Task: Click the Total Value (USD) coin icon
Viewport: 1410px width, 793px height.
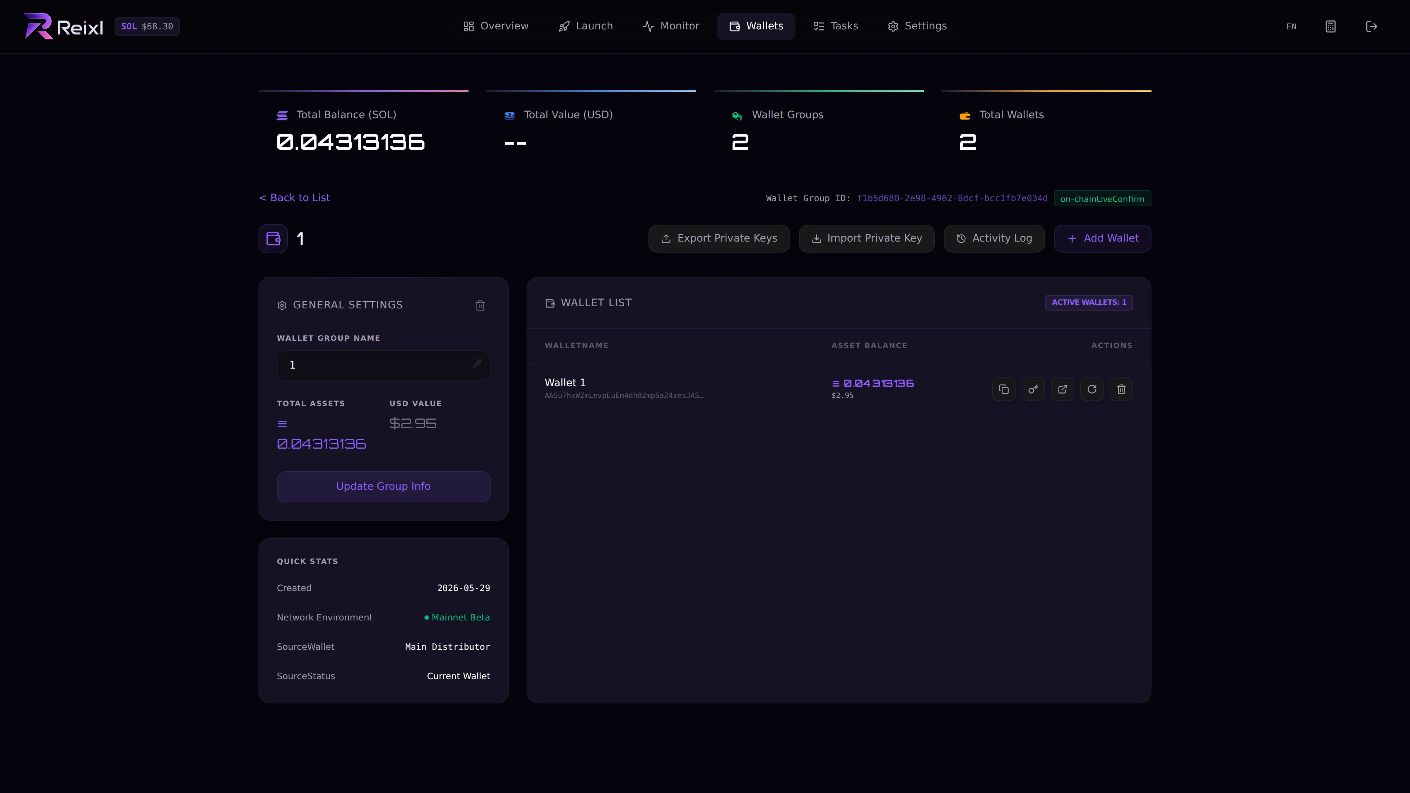Action: [510, 116]
